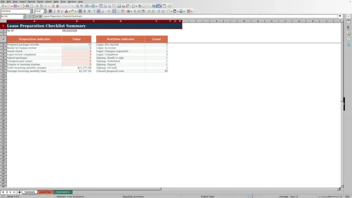Open the sidebar Properties panel
Image resolution: width=352 pixels, height=198 pixels.
tap(348, 22)
